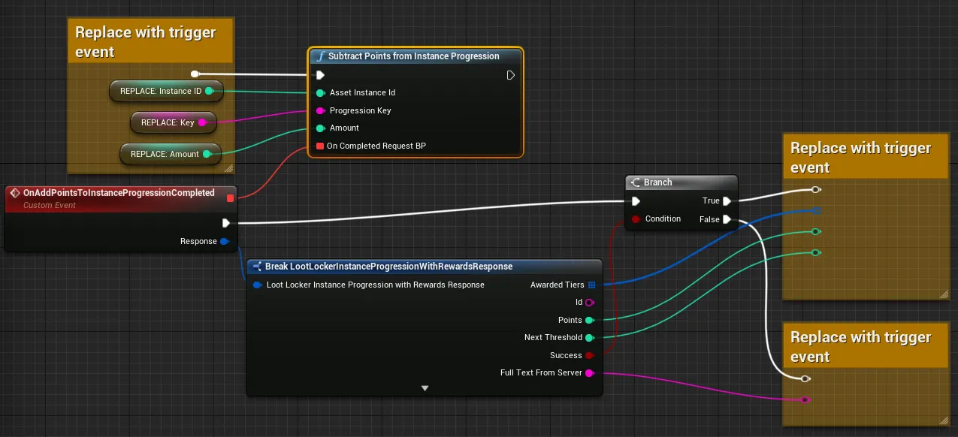
Task: Click the REPLACE: Amount output pin
Action: coord(207,154)
